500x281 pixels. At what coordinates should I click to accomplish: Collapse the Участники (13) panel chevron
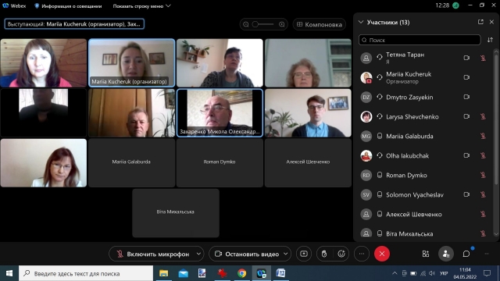(361, 23)
